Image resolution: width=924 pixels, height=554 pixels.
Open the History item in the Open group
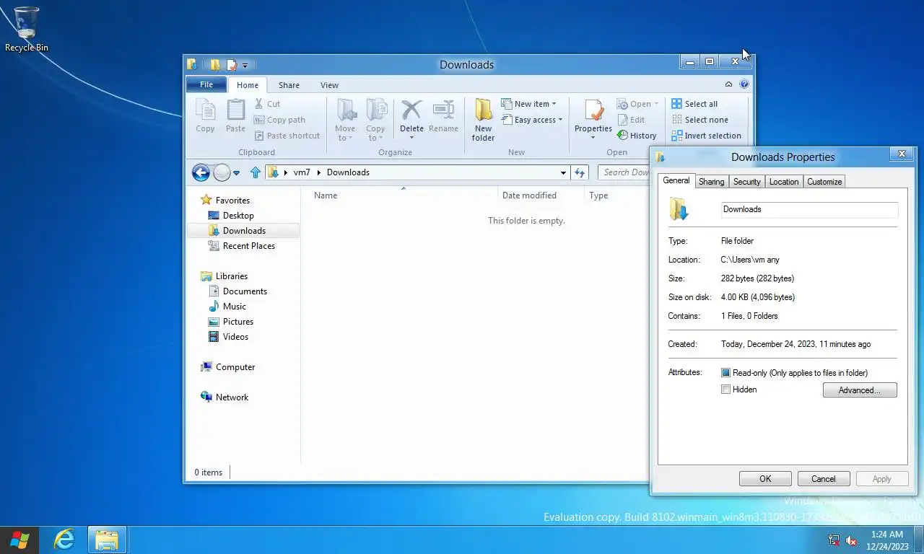637,136
